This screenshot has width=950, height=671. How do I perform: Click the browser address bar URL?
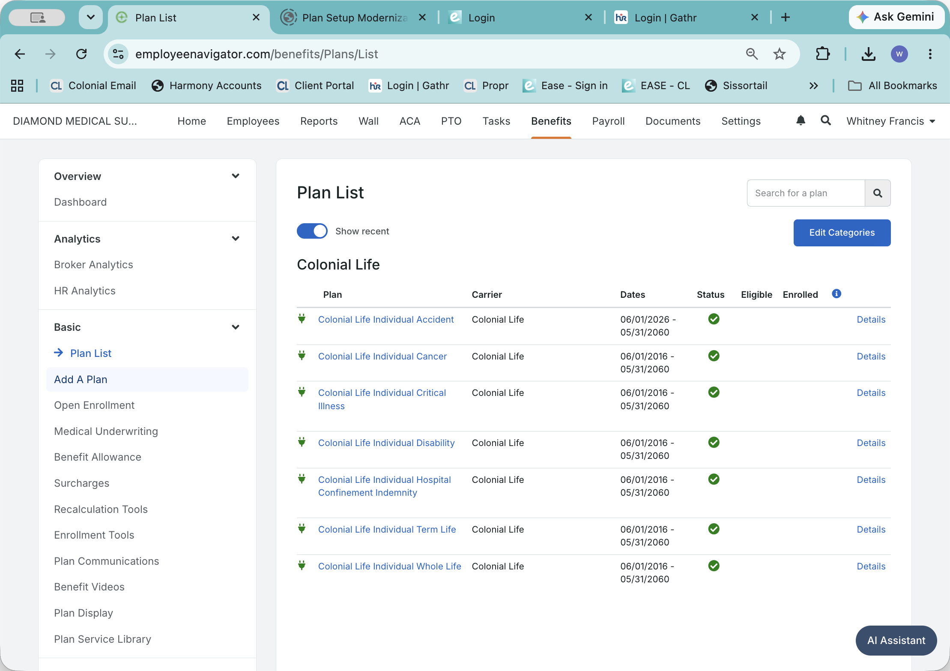click(257, 54)
